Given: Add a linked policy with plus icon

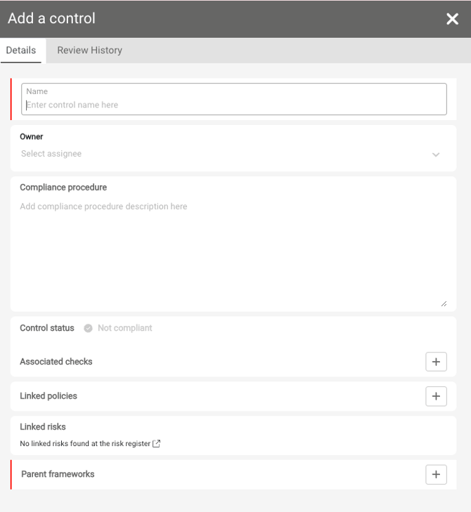Looking at the screenshot, I should click(x=436, y=396).
